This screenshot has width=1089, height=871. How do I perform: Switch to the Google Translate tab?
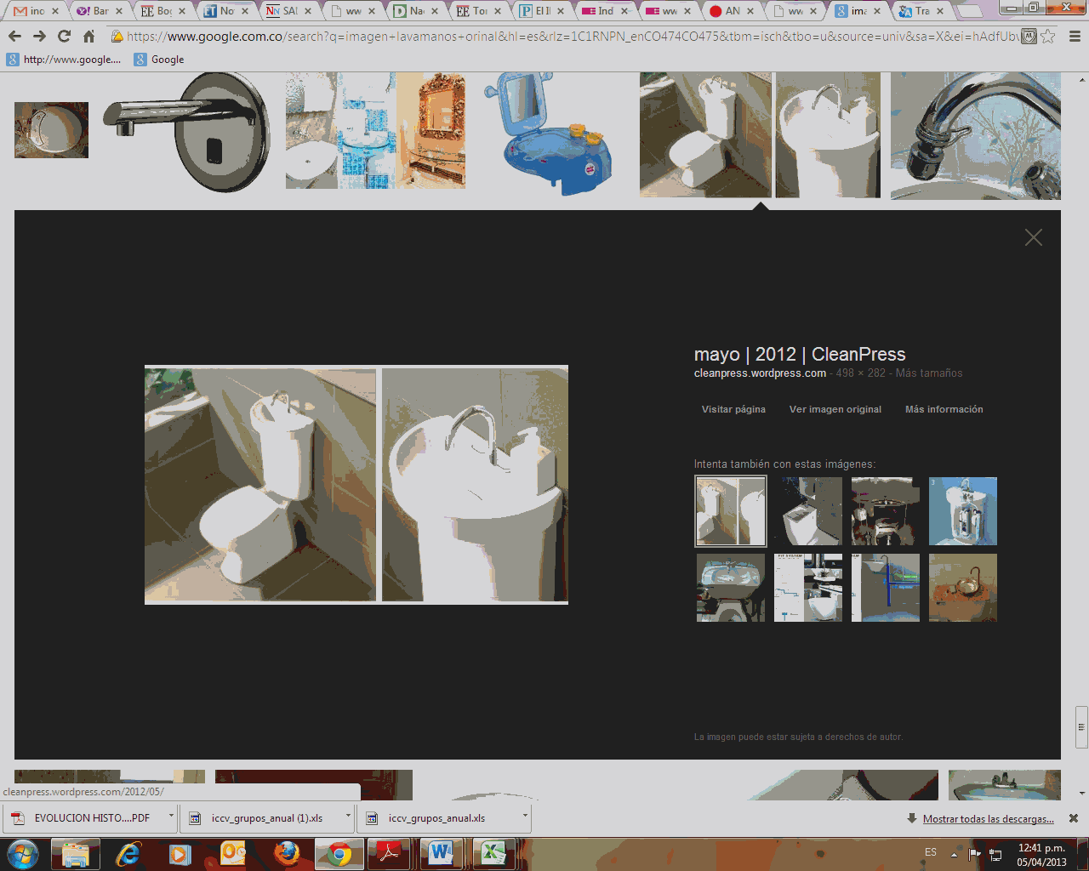click(920, 11)
